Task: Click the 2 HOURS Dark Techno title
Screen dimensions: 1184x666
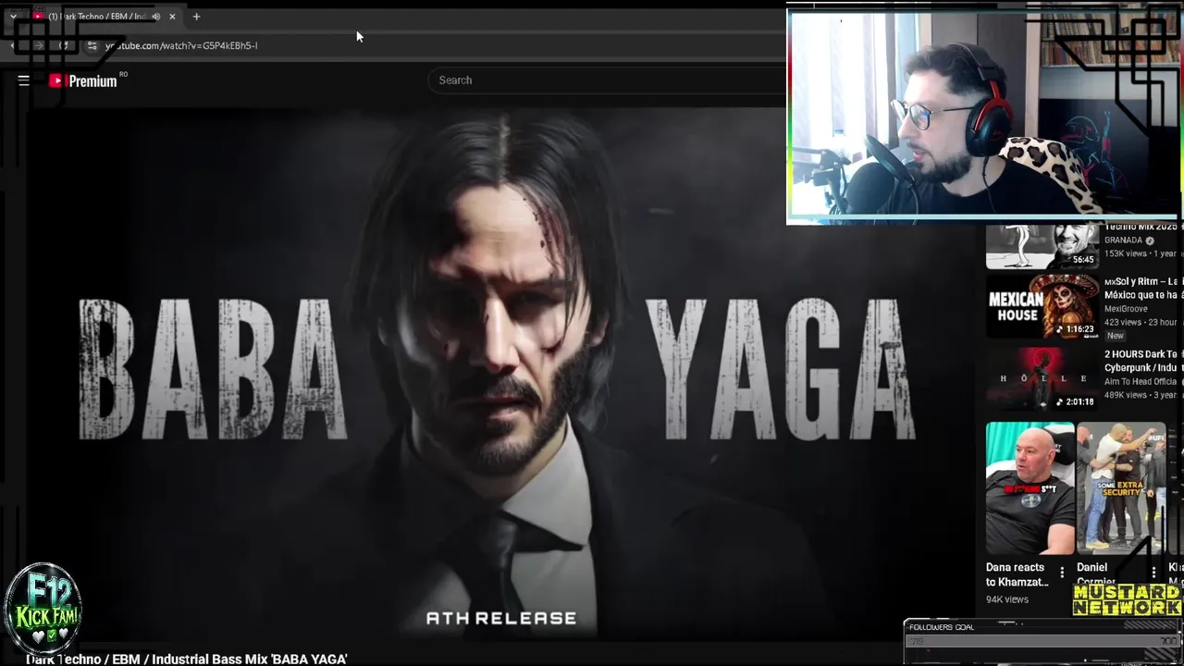Action: coord(1143,361)
